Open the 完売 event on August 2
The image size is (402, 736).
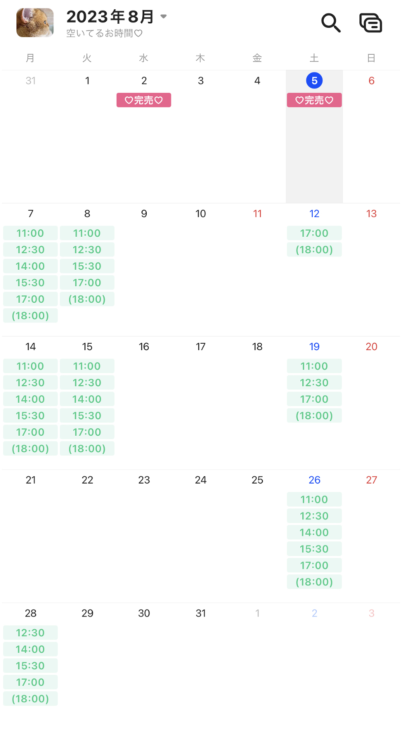144,100
